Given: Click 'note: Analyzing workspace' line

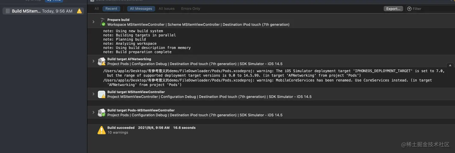Looking at the screenshot, I should pyautogui.click(x=130, y=44).
